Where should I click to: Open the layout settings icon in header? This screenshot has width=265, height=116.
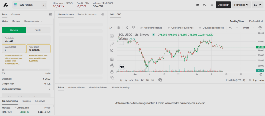pyautogui.click(x=198, y=5)
